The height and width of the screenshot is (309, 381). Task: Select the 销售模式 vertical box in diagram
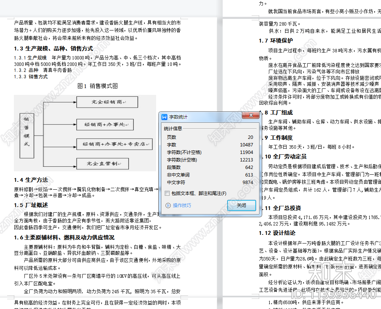(27, 135)
